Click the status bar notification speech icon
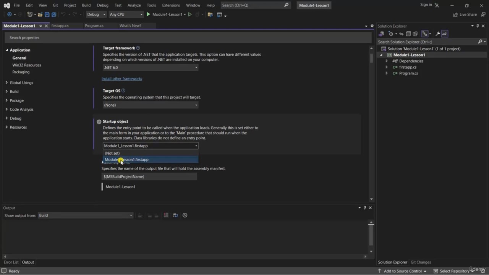The height and width of the screenshot is (275, 489). (3, 271)
